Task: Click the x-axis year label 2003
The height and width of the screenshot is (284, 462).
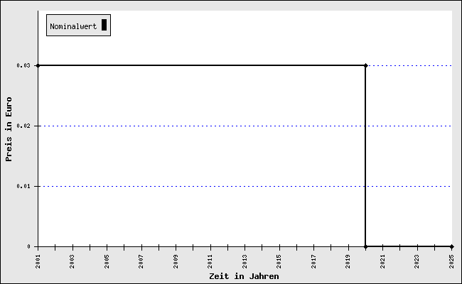Action: click(x=72, y=261)
